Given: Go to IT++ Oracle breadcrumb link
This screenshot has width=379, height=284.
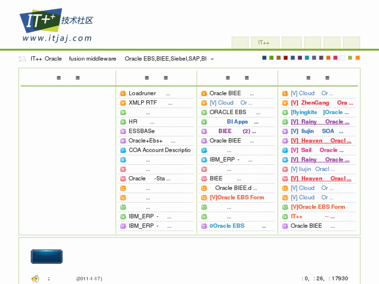Looking at the screenshot, I should 46,59.
